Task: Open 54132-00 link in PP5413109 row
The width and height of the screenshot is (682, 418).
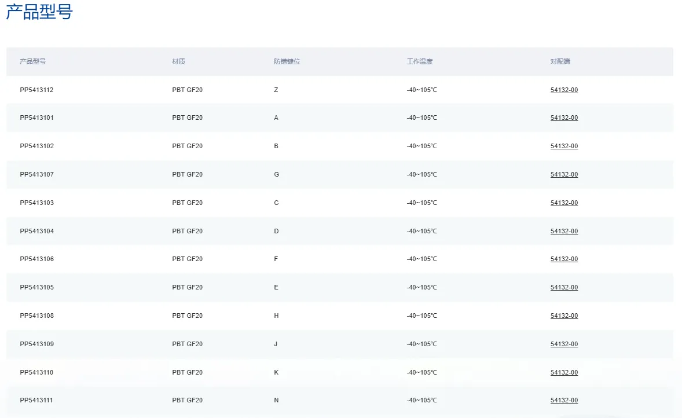Action: pos(564,344)
